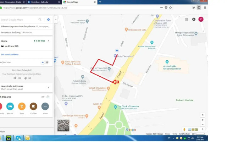This screenshot has height=142, width=227.
Task: Open Firefox hamburger menu
Action: pos(205,7)
